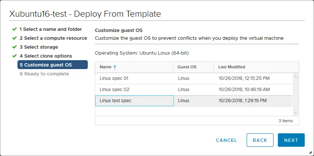The height and width of the screenshot is (156, 314).
Task: Go to step 2 Select a compute resource
Action: 53,38
